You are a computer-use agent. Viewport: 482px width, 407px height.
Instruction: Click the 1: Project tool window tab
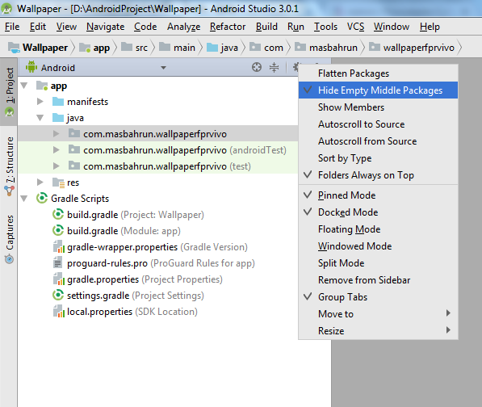[9, 91]
